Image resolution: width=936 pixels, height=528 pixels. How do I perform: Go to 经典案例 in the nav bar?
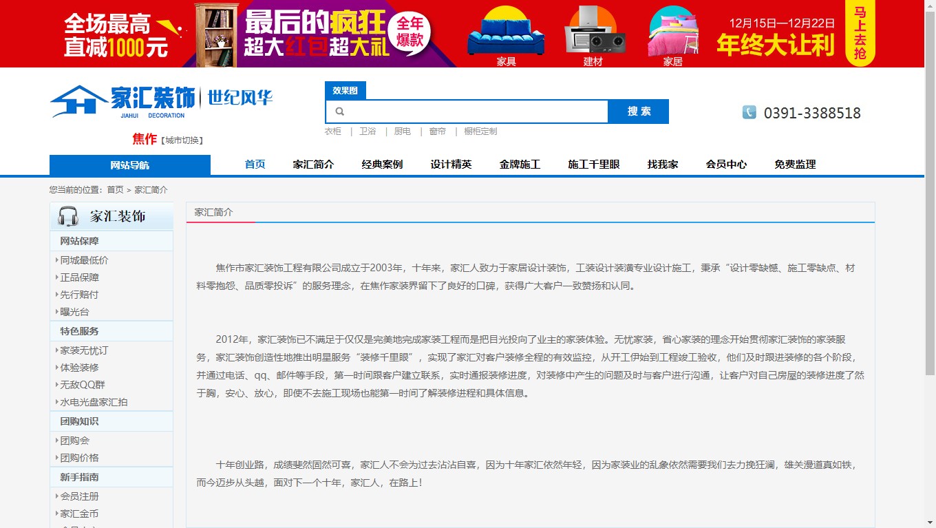382,165
